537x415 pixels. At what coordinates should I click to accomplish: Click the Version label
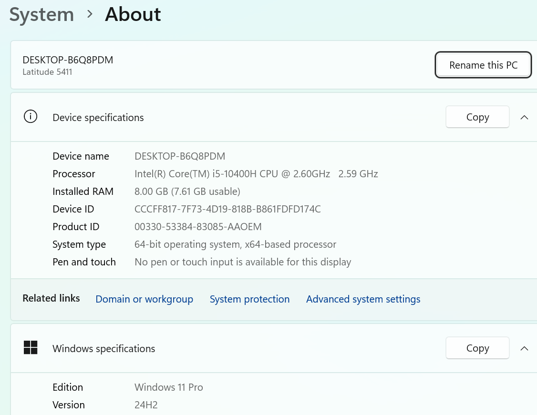69,405
